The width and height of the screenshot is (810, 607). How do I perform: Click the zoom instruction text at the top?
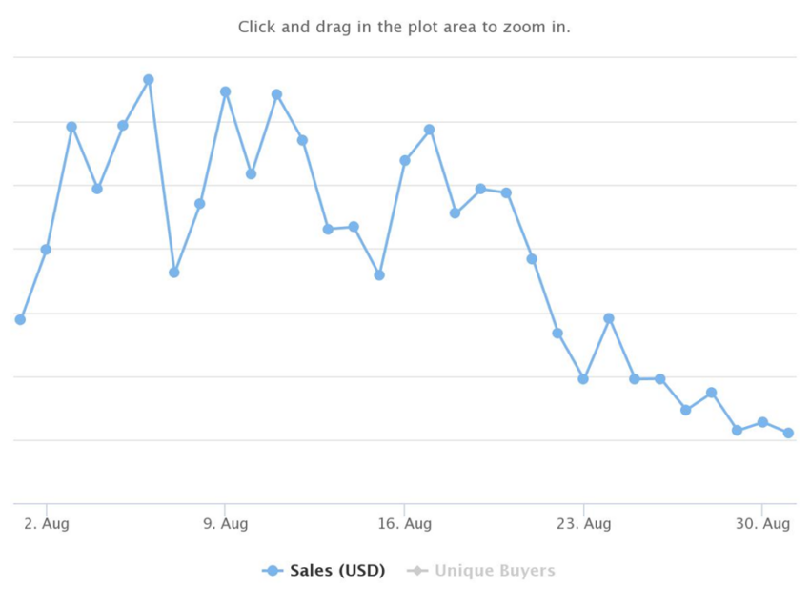click(404, 27)
